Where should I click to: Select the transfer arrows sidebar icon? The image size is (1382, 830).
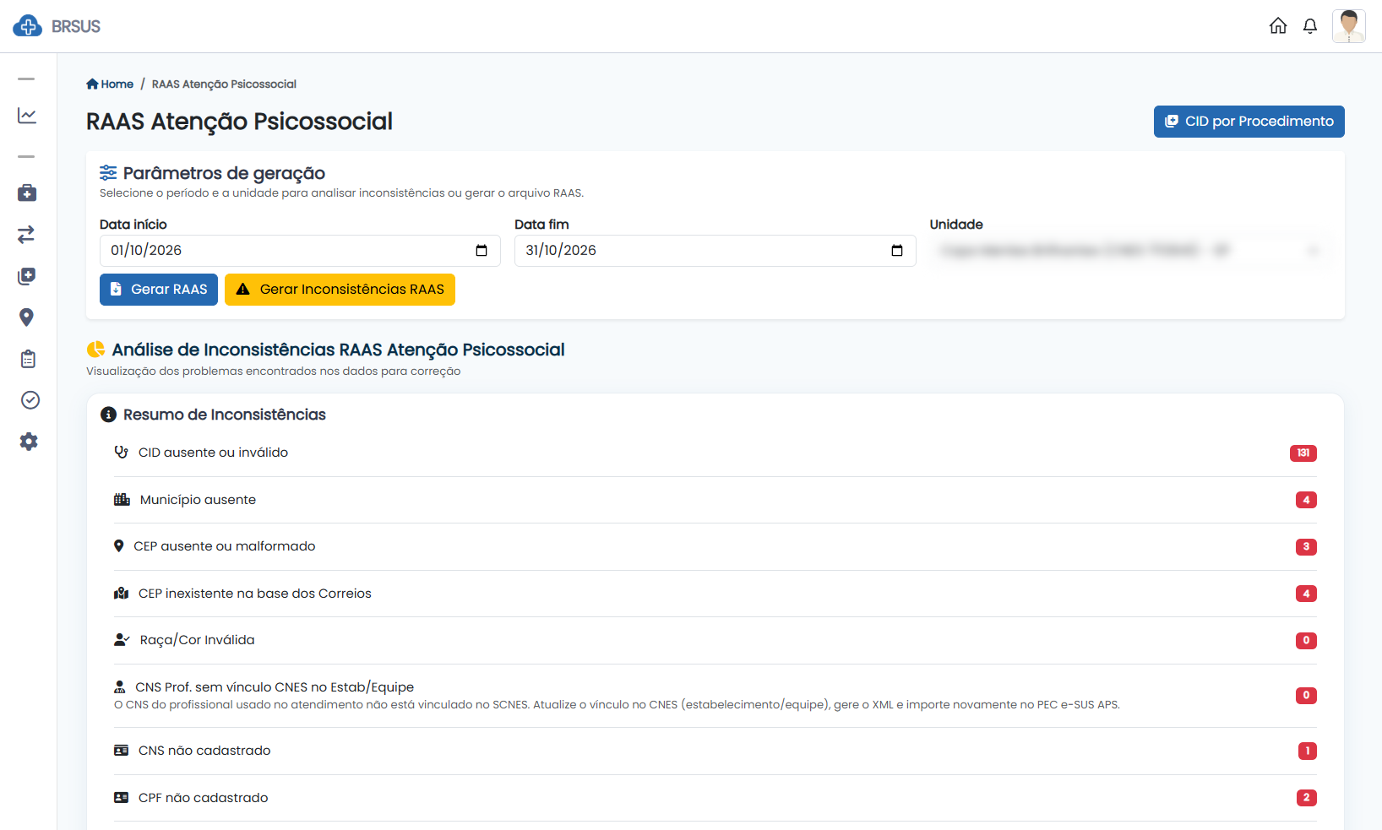pyautogui.click(x=27, y=235)
